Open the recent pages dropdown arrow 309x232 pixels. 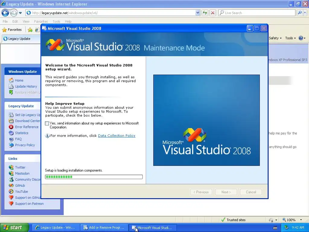click(x=20, y=13)
